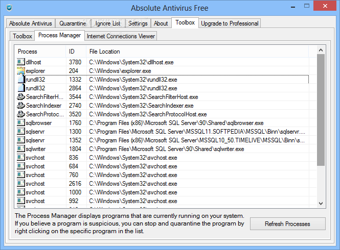Click the scrollbar down arrow
The height and width of the screenshot is (250, 340).
tap(321, 204)
